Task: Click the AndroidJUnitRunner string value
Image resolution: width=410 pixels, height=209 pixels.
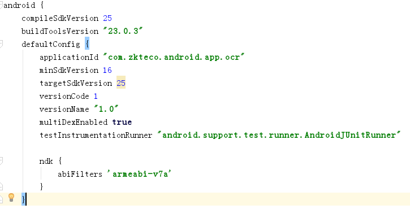Action: click(x=279, y=135)
